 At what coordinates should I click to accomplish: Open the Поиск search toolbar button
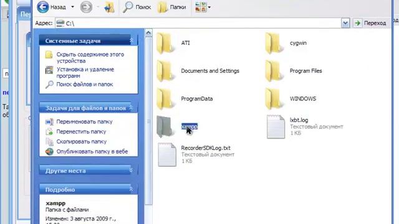tap(137, 7)
